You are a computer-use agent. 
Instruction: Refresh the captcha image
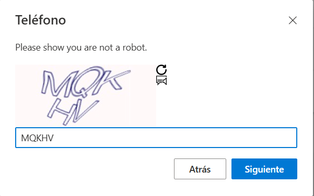161,69
